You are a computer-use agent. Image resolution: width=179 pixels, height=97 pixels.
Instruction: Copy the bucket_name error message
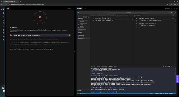(x=70, y=35)
